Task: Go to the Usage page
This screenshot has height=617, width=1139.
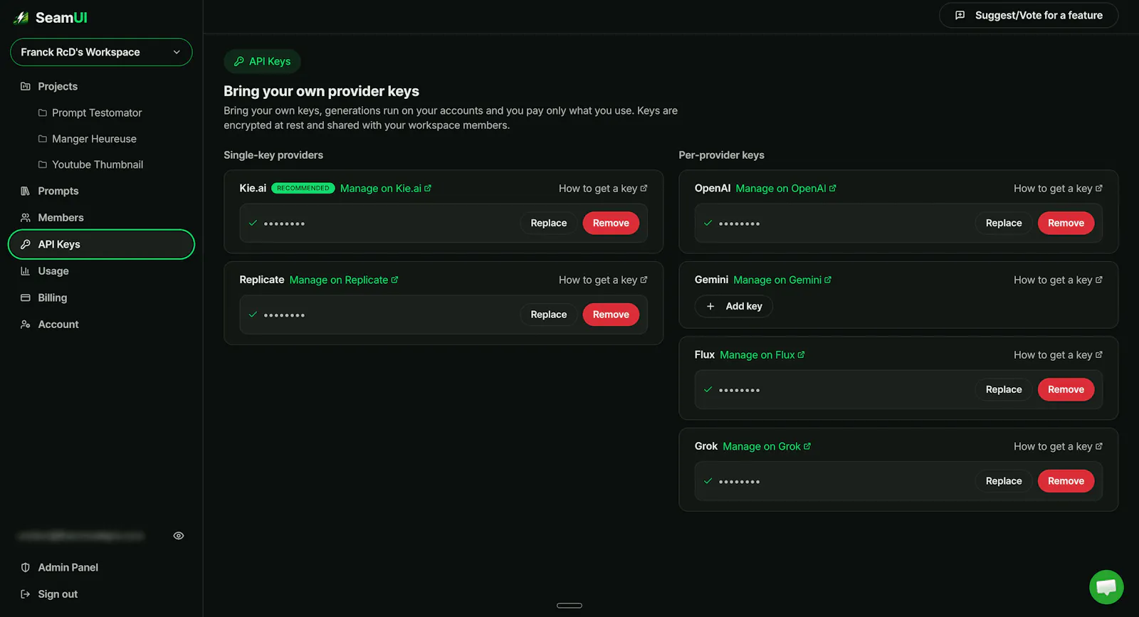Action: [53, 271]
